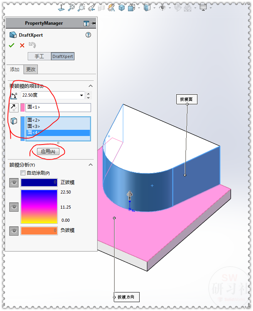Pin the PropertyManager with pushpin icon
Screen dimensions: 253x311
(x=94, y=23)
